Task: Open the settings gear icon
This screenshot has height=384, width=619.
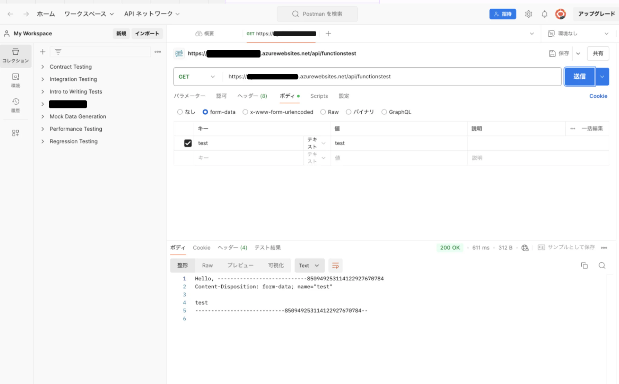Action: click(x=528, y=14)
